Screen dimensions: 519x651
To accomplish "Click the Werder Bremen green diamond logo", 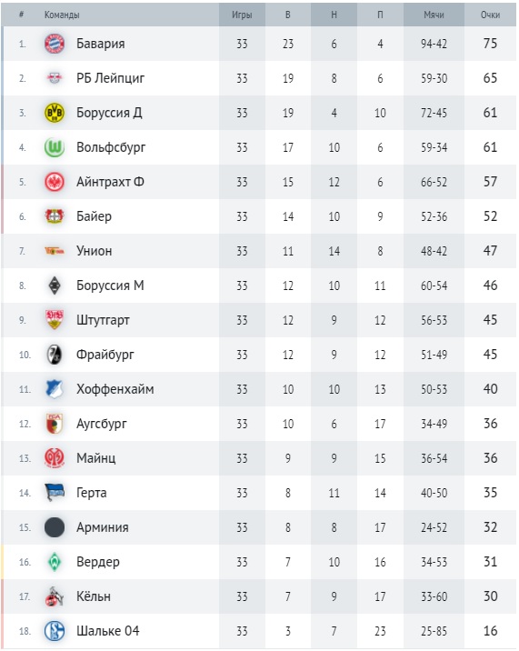I will [55, 562].
